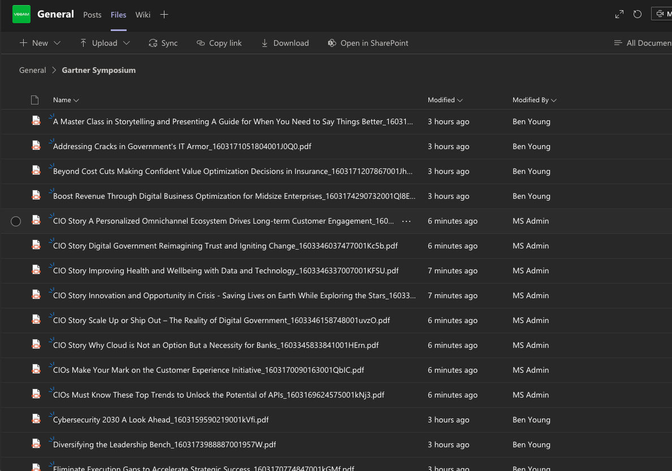The image size is (672, 471).
Task: Open Diversifying the Leadership Bench PDF
Action: pyautogui.click(x=164, y=444)
